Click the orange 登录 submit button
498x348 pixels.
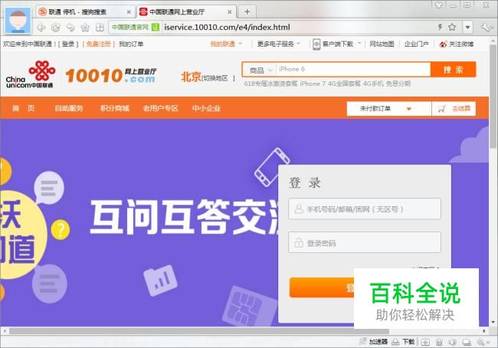coord(322,287)
